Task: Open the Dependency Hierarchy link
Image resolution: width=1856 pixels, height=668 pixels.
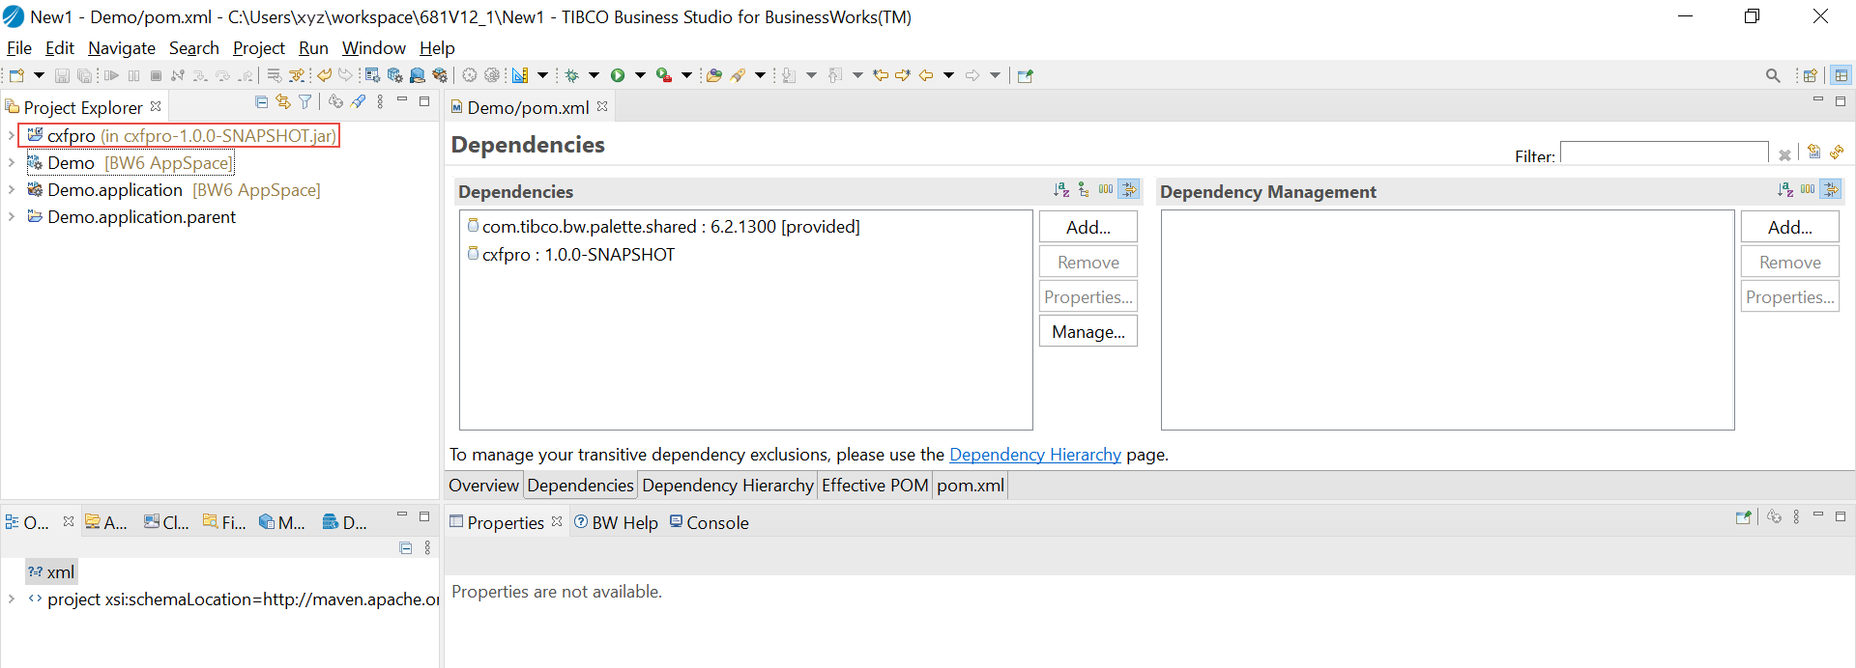Action: [x=1035, y=454]
